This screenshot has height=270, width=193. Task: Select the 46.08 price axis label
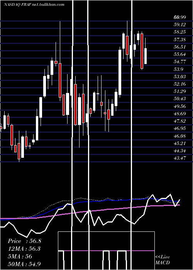pos(180,136)
